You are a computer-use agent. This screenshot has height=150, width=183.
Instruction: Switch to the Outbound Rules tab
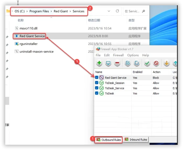109,140
